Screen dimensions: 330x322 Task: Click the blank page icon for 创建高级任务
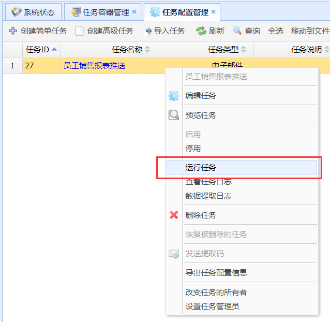pos(79,31)
